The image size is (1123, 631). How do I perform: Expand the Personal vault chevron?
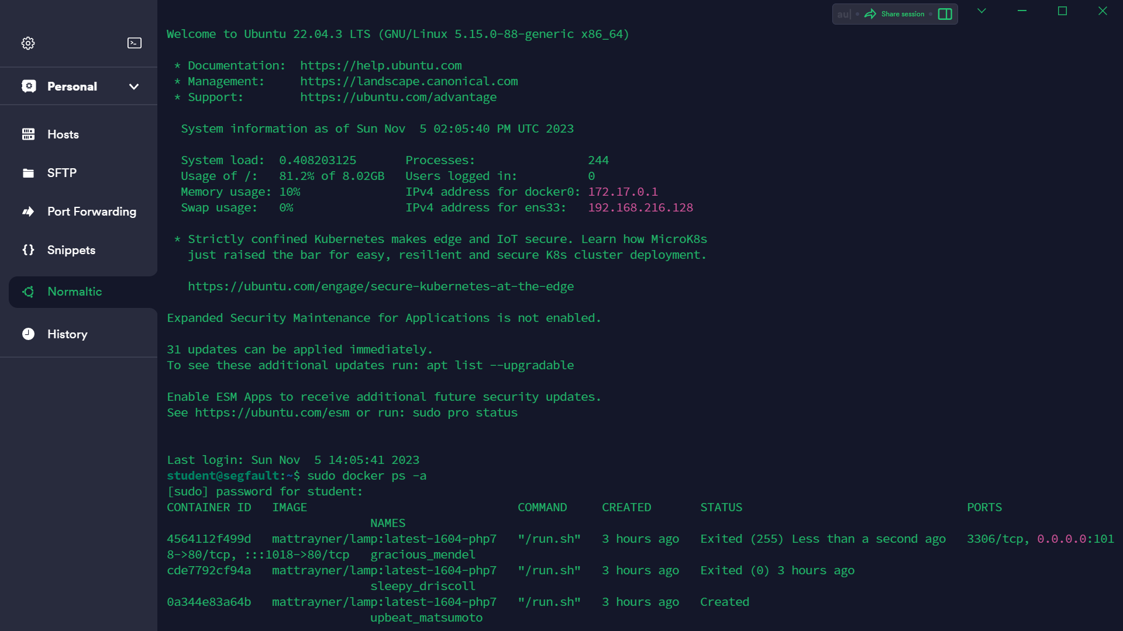134,86
